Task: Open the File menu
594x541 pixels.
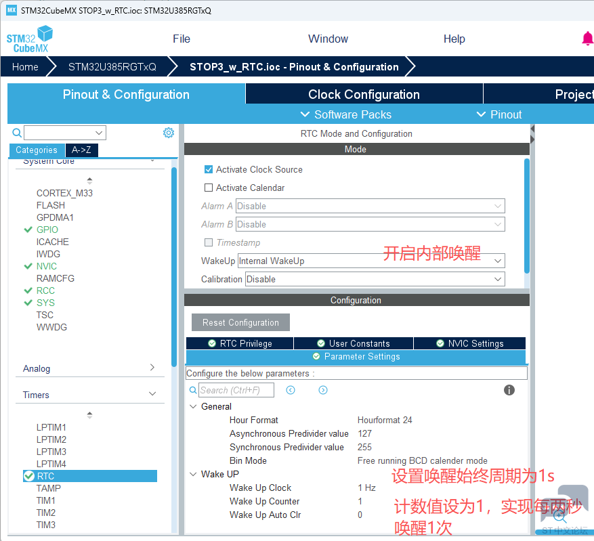Action: (182, 39)
